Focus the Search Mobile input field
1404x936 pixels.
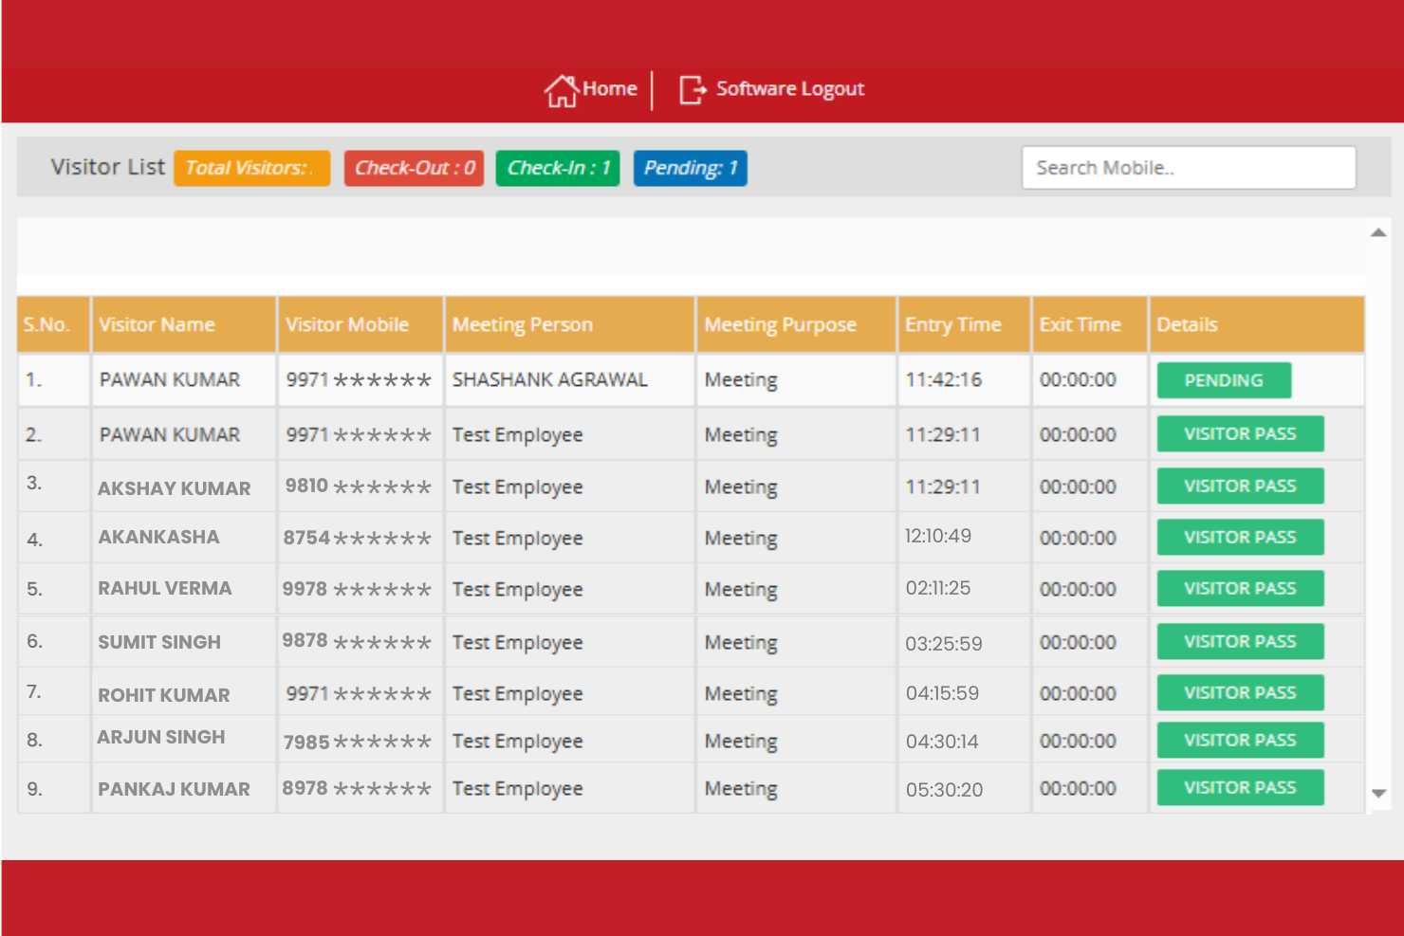pyautogui.click(x=1189, y=168)
